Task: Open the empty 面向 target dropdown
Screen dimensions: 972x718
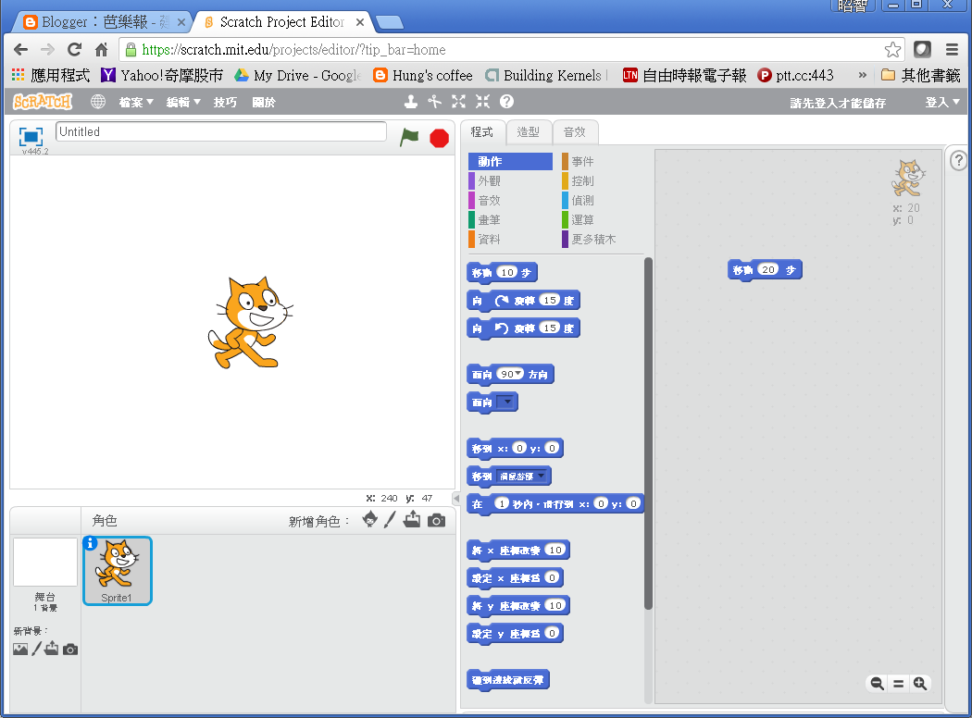Action: click(x=507, y=402)
